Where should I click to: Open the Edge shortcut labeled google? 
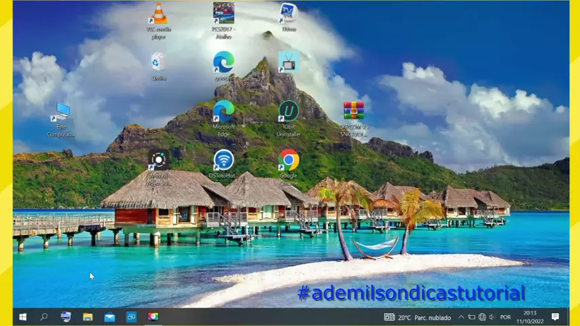[223, 62]
